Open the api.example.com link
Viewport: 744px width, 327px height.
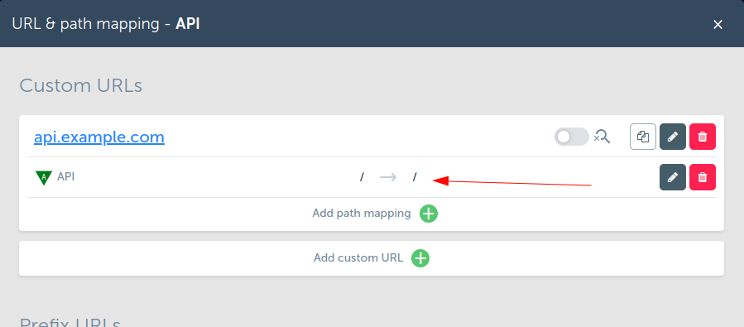pyautogui.click(x=99, y=137)
